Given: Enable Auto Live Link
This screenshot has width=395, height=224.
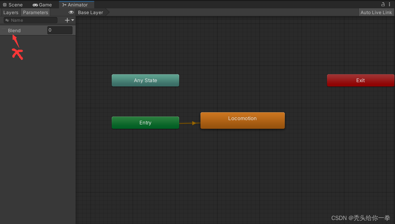Looking at the screenshot, I should [376, 12].
